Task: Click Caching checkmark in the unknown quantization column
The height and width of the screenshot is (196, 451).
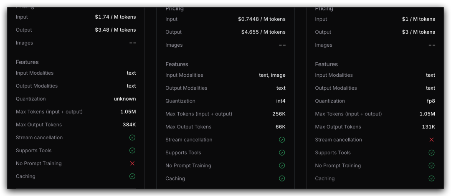Action: 132,176
